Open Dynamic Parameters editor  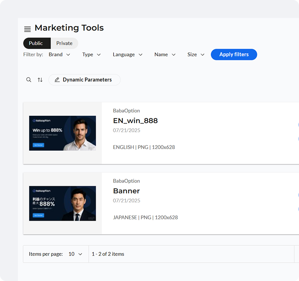pos(84,80)
